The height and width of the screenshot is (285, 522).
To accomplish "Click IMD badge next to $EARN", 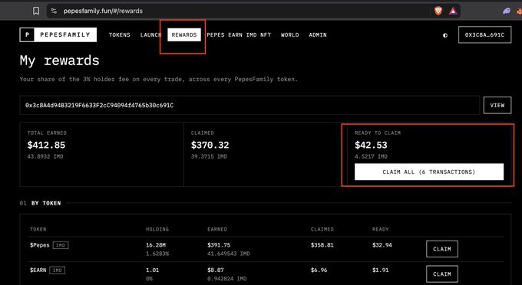I will (57, 270).
